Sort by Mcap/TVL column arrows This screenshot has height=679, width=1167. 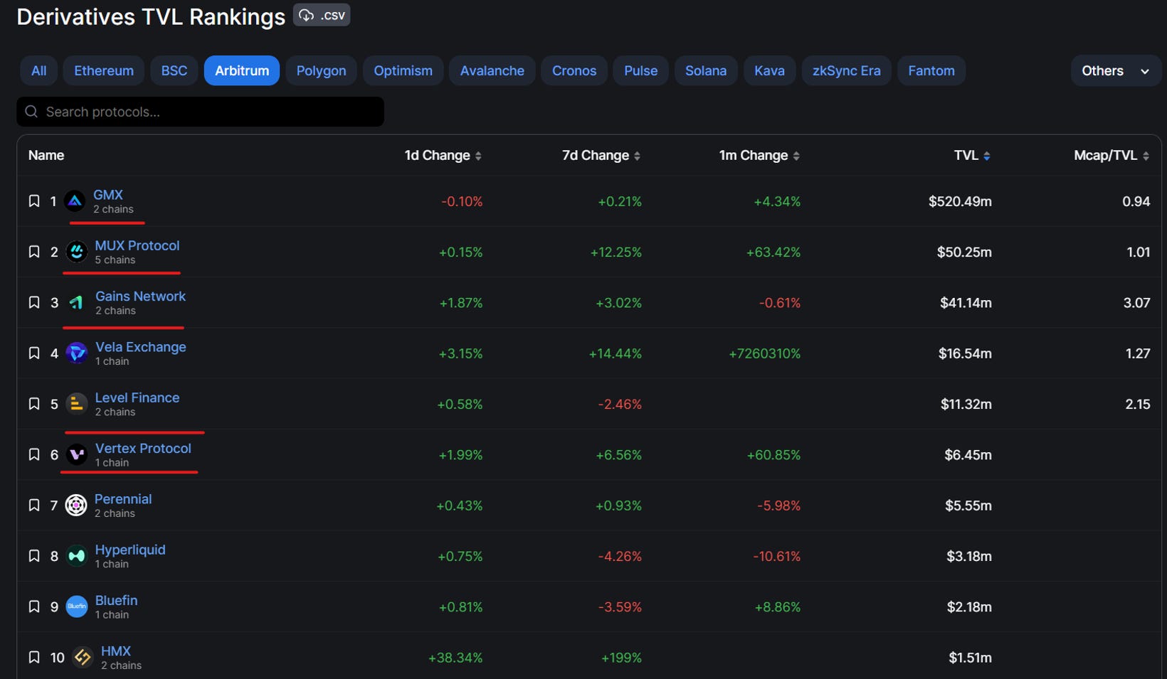pyautogui.click(x=1146, y=156)
